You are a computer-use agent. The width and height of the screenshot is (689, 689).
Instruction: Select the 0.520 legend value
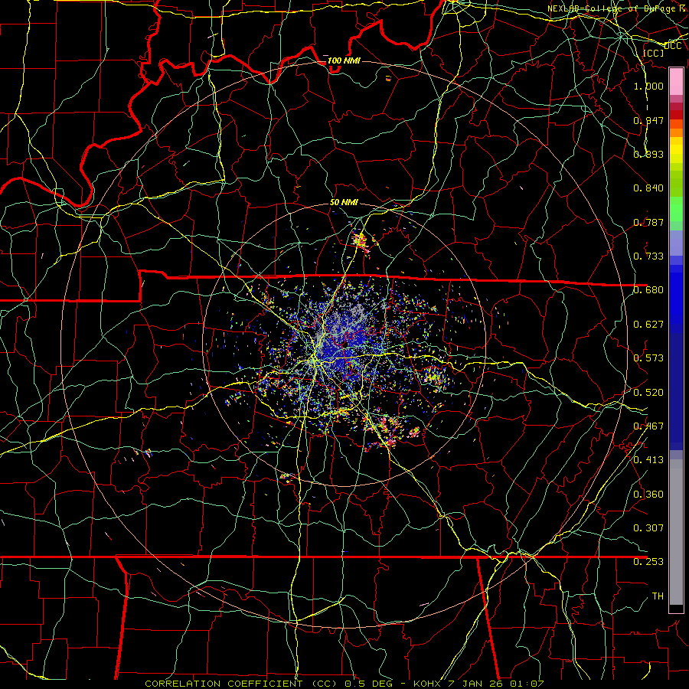[x=648, y=393]
